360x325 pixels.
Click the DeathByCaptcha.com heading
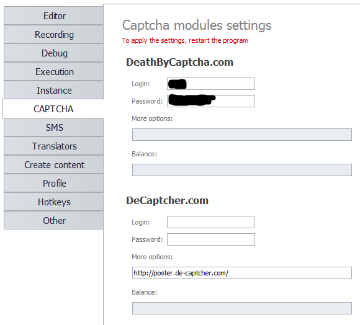(179, 63)
